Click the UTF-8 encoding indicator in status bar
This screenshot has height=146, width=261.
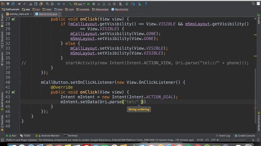coord(215,140)
